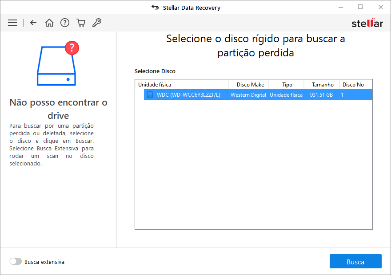391x275 pixels.
Task: Go to the Home screen icon
Action: pos(49,23)
